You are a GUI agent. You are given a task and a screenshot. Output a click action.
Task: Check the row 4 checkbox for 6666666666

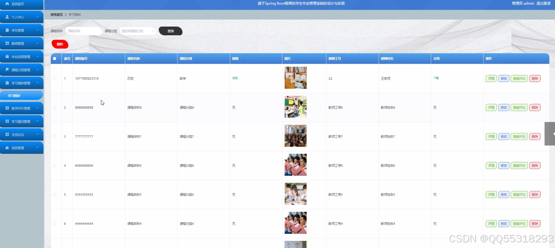pyautogui.click(x=55, y=165)
